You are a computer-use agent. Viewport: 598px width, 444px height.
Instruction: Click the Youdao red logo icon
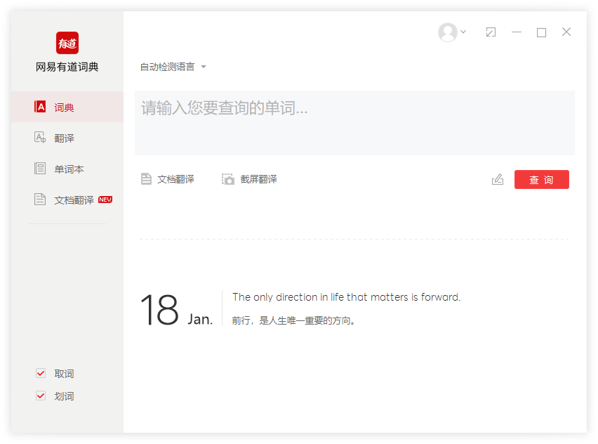67,43
